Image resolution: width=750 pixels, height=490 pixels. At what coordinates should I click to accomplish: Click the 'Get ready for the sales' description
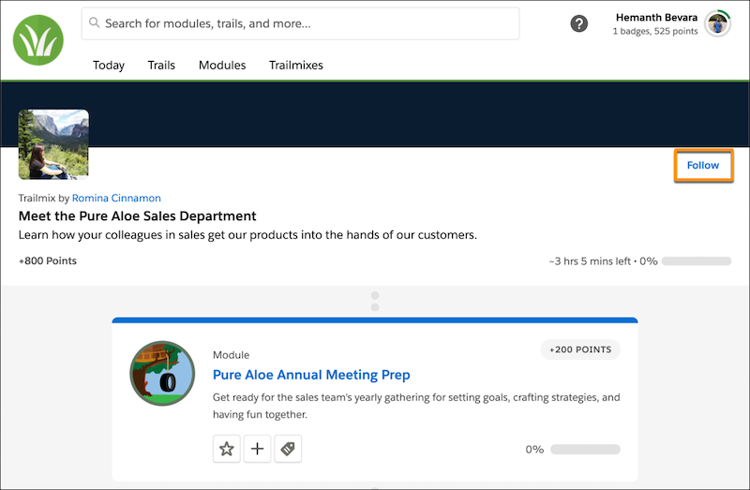416,406
